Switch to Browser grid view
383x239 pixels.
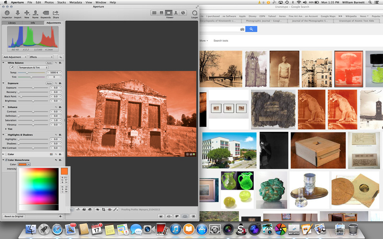(x=154, y=13)
